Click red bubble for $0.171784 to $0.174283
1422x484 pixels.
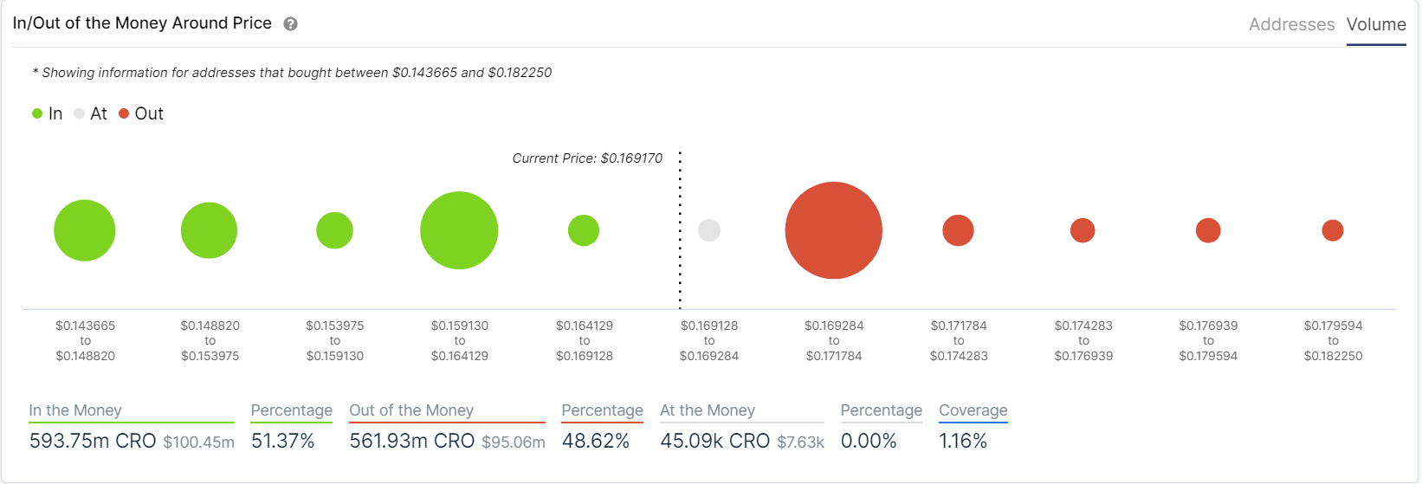(x=958, y=230)
